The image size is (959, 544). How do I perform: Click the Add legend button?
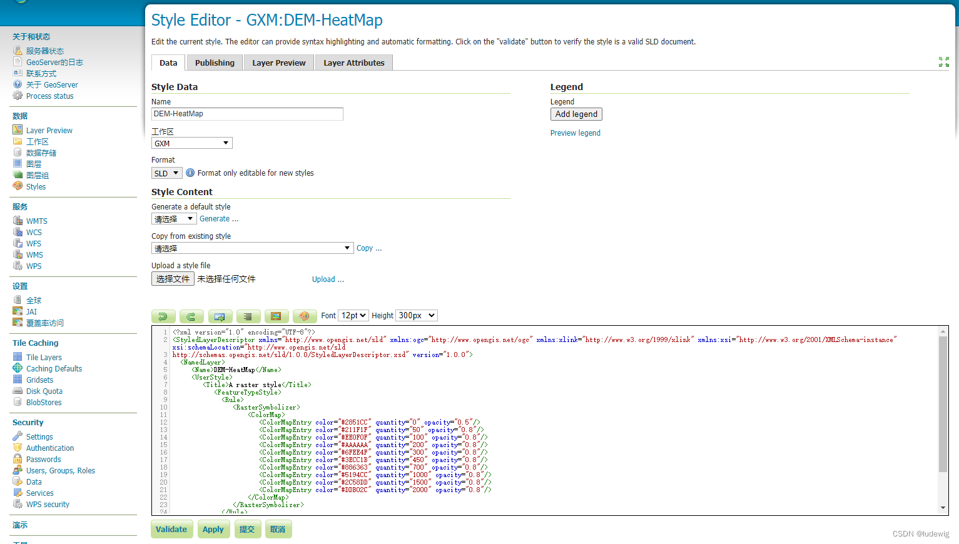pyautogui.click(x=576, y=114)
